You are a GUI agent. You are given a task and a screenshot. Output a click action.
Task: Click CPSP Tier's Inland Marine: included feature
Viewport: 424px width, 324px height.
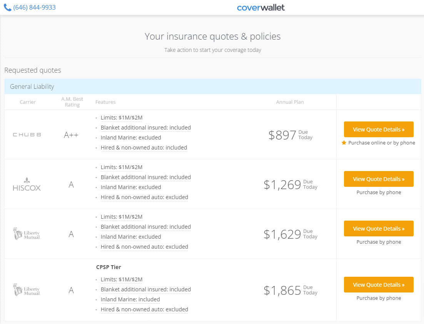click(x=130, y=299)
